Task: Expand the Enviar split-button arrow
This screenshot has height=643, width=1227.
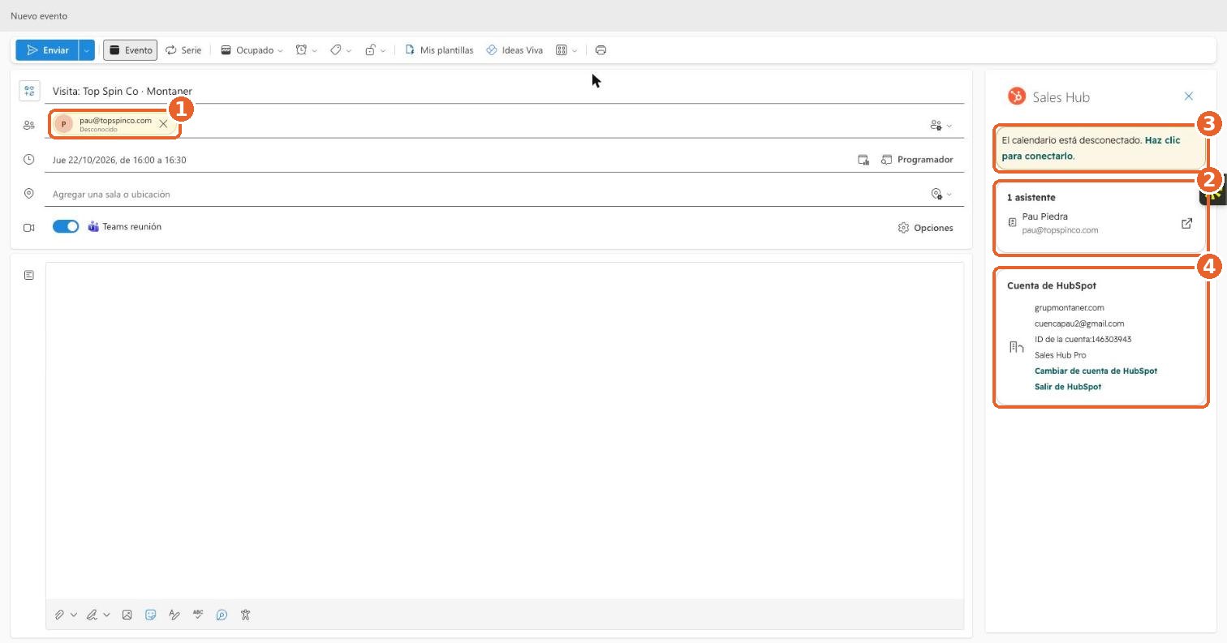Action: point(87,50)
